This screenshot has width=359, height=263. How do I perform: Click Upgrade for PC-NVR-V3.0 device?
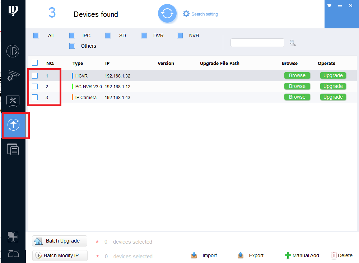(333, 86)
